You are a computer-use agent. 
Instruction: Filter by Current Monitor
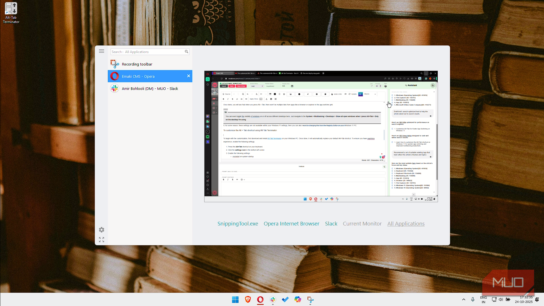coord(362,224)
